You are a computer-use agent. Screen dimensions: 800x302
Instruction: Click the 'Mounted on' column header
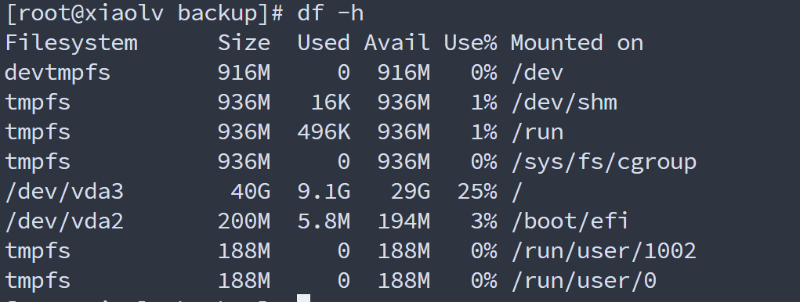click(577, 43)
